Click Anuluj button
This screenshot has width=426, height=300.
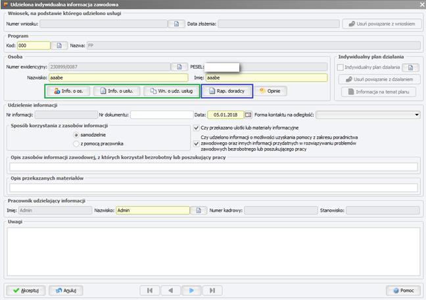(66, 291)
